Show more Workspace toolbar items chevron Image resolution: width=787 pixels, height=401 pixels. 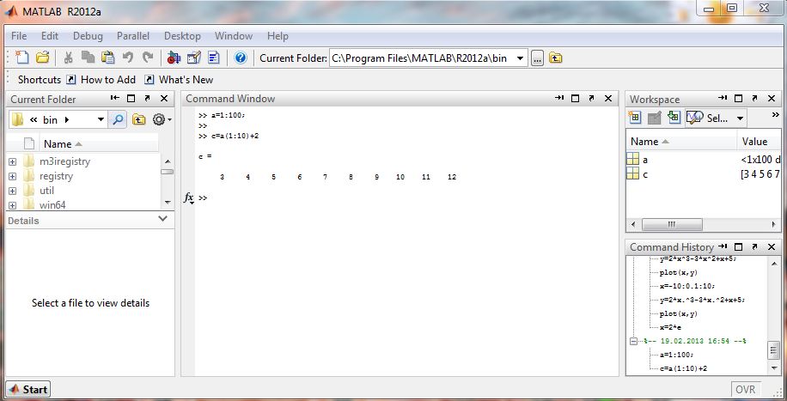coord(775,115)
